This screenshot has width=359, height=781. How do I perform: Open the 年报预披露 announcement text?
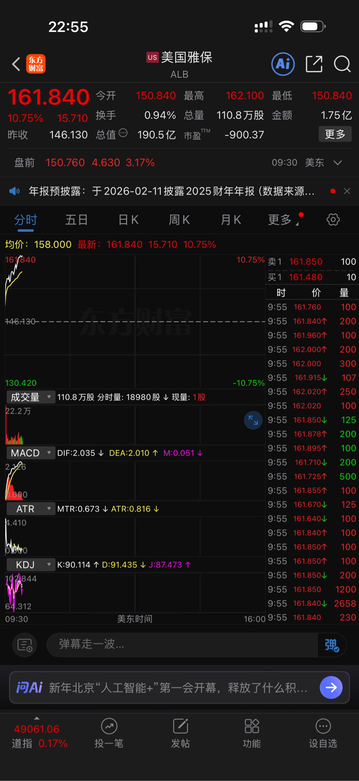[x=172, y=191]
